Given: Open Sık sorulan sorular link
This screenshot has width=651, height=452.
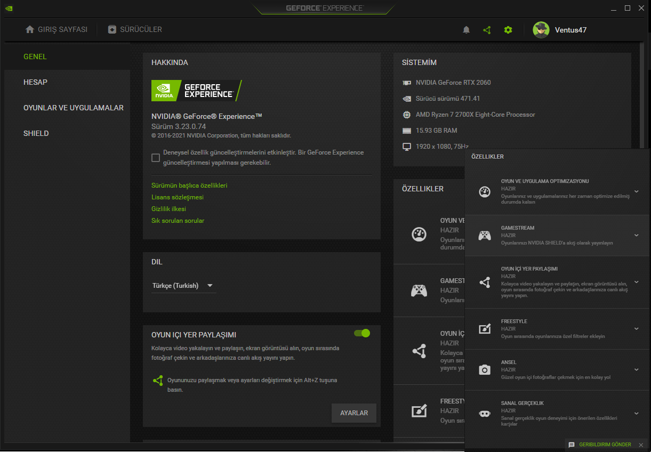Looking at the screenshot, I should coord(178,221).
